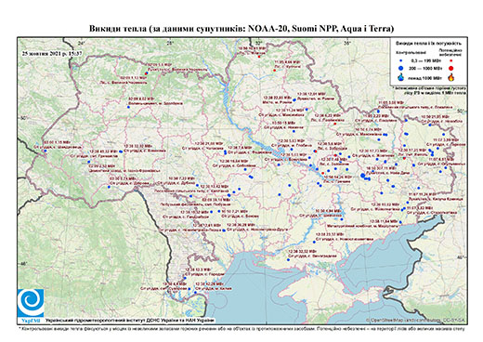483x342 pixels.
Task: Select the blue marker labeled 12:38 33,52 МВт
Action: (288, 260)
